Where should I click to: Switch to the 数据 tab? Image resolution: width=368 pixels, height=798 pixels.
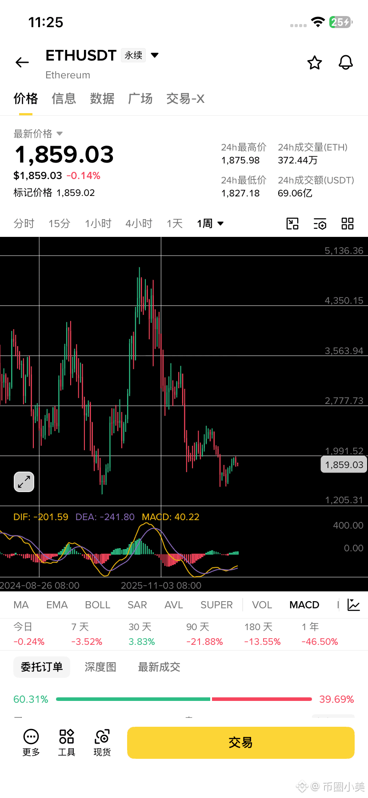pyautogui.click(x=102, y=98)
